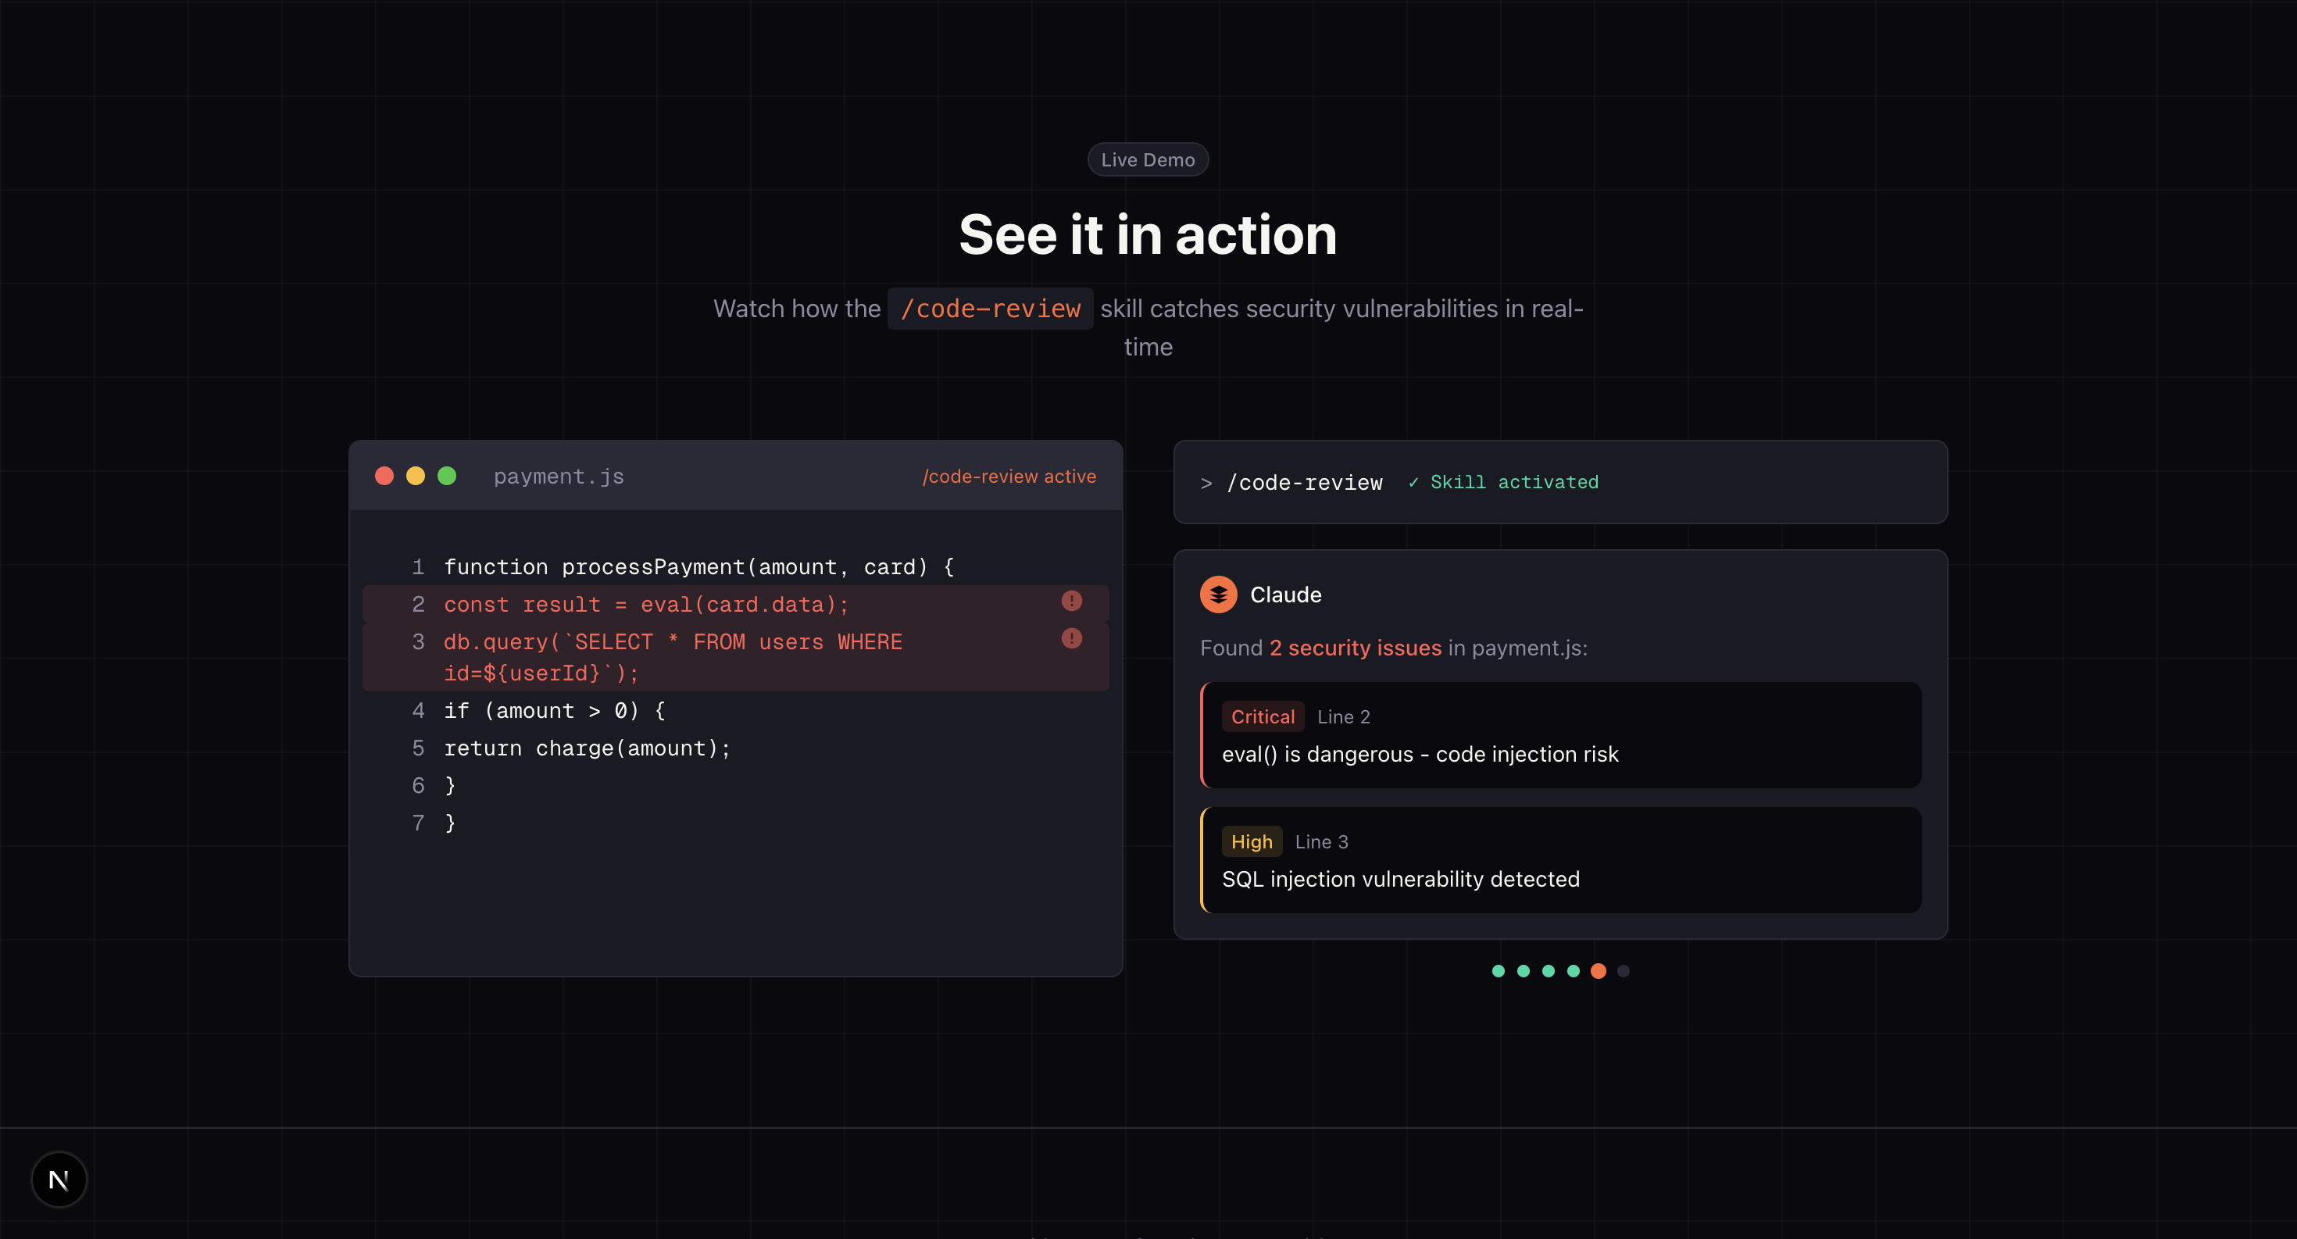Screen dimensions: 2297x1239
Task: Click the High severity badge
Action: (x=1251, y=841)
